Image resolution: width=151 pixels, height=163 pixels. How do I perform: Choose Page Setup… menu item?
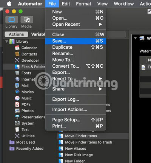75,120
